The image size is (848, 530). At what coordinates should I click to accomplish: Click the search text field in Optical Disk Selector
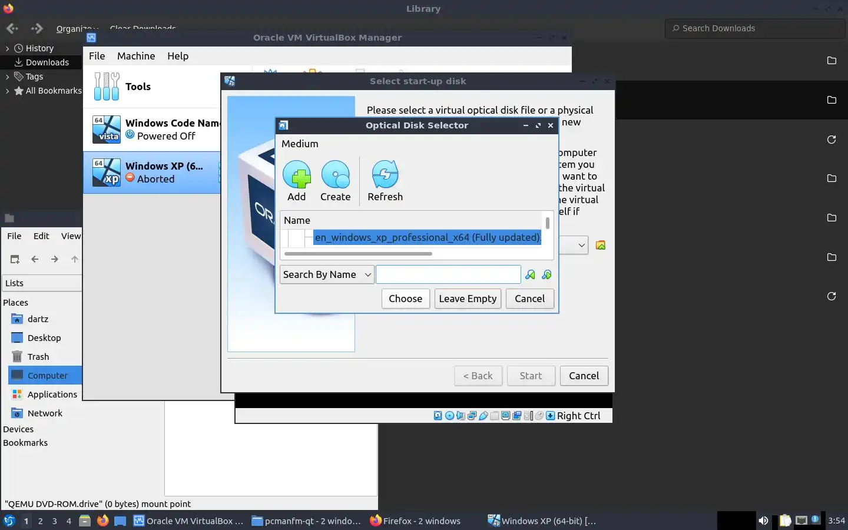click(x=449, y=274)
